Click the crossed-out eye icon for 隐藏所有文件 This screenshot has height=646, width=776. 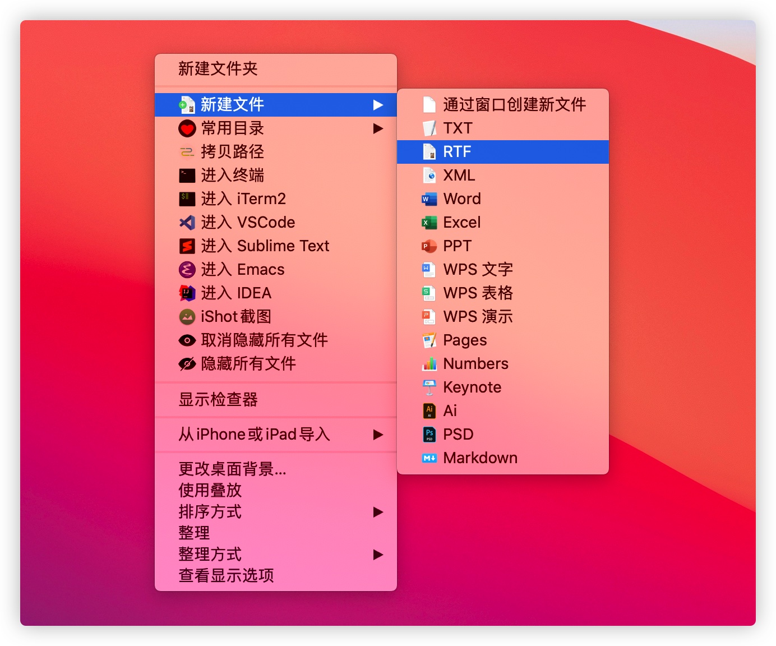pos(187,364)
